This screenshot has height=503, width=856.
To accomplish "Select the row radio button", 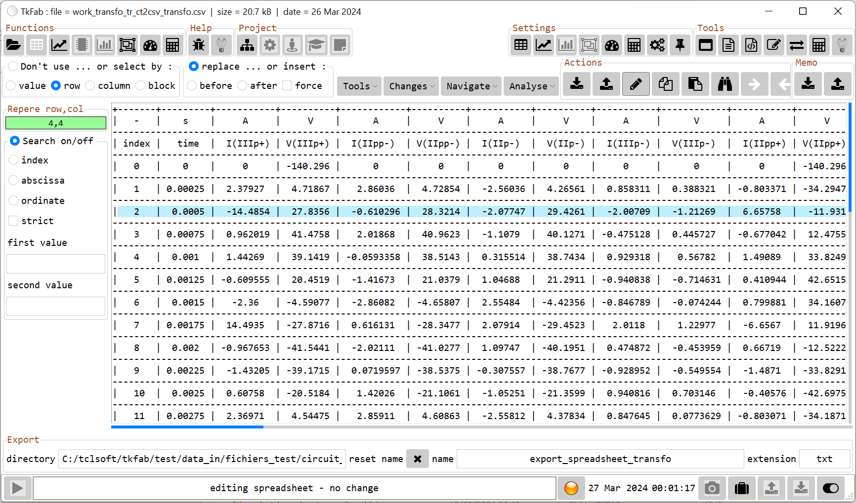I will pyautogui.click(x=56, y=85).
